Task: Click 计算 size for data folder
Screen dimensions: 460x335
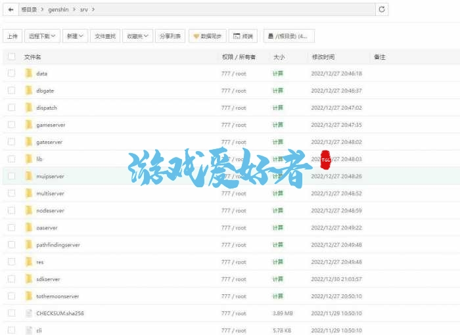Action: click(x=278, y=74)
